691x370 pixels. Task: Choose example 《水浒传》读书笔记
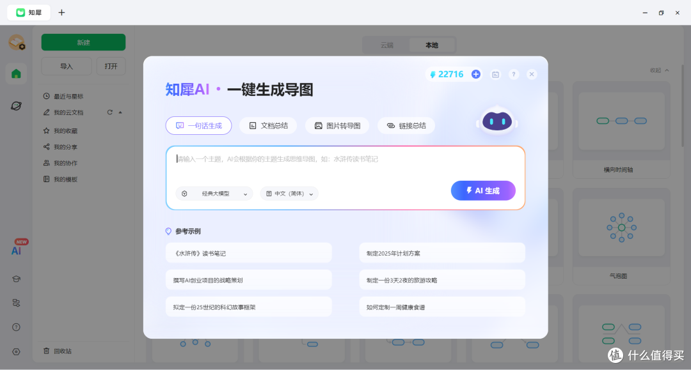(x=248, y=253)
